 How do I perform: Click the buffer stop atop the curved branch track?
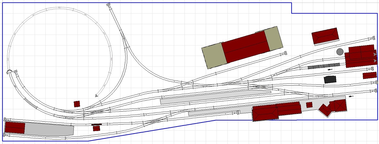(x=109, y=4)
